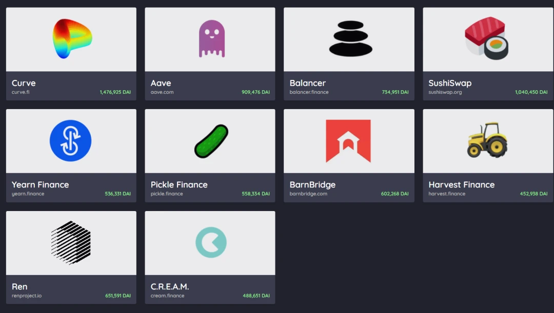Select the Yearn Finance blue logo
The width and height of the screenshot is (554, 313).
(71, 140)
